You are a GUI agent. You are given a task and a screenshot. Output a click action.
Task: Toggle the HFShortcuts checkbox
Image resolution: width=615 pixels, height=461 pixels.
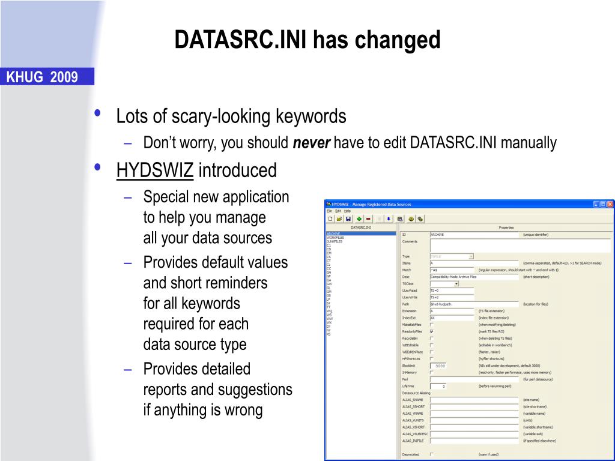point(432,359)
